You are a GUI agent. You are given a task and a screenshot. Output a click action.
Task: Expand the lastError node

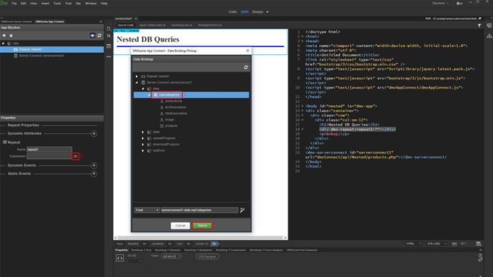(143, 151)
